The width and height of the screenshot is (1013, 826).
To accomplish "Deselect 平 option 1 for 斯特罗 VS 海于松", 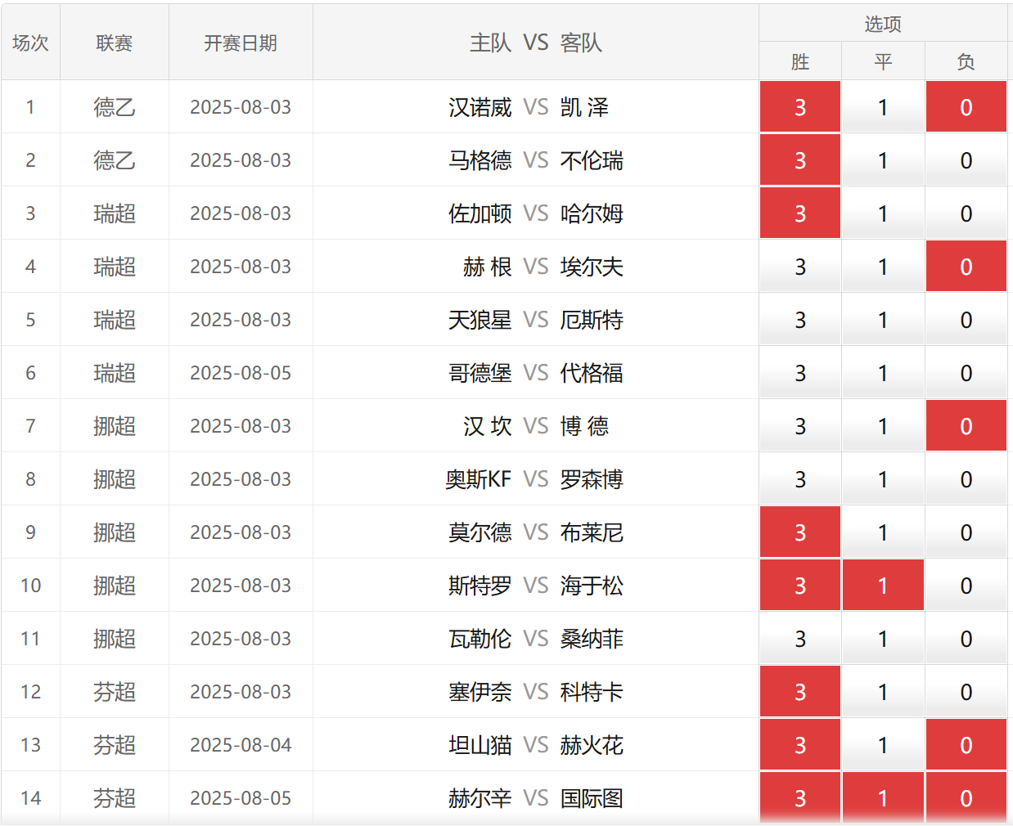I will (x=883, y=586).
